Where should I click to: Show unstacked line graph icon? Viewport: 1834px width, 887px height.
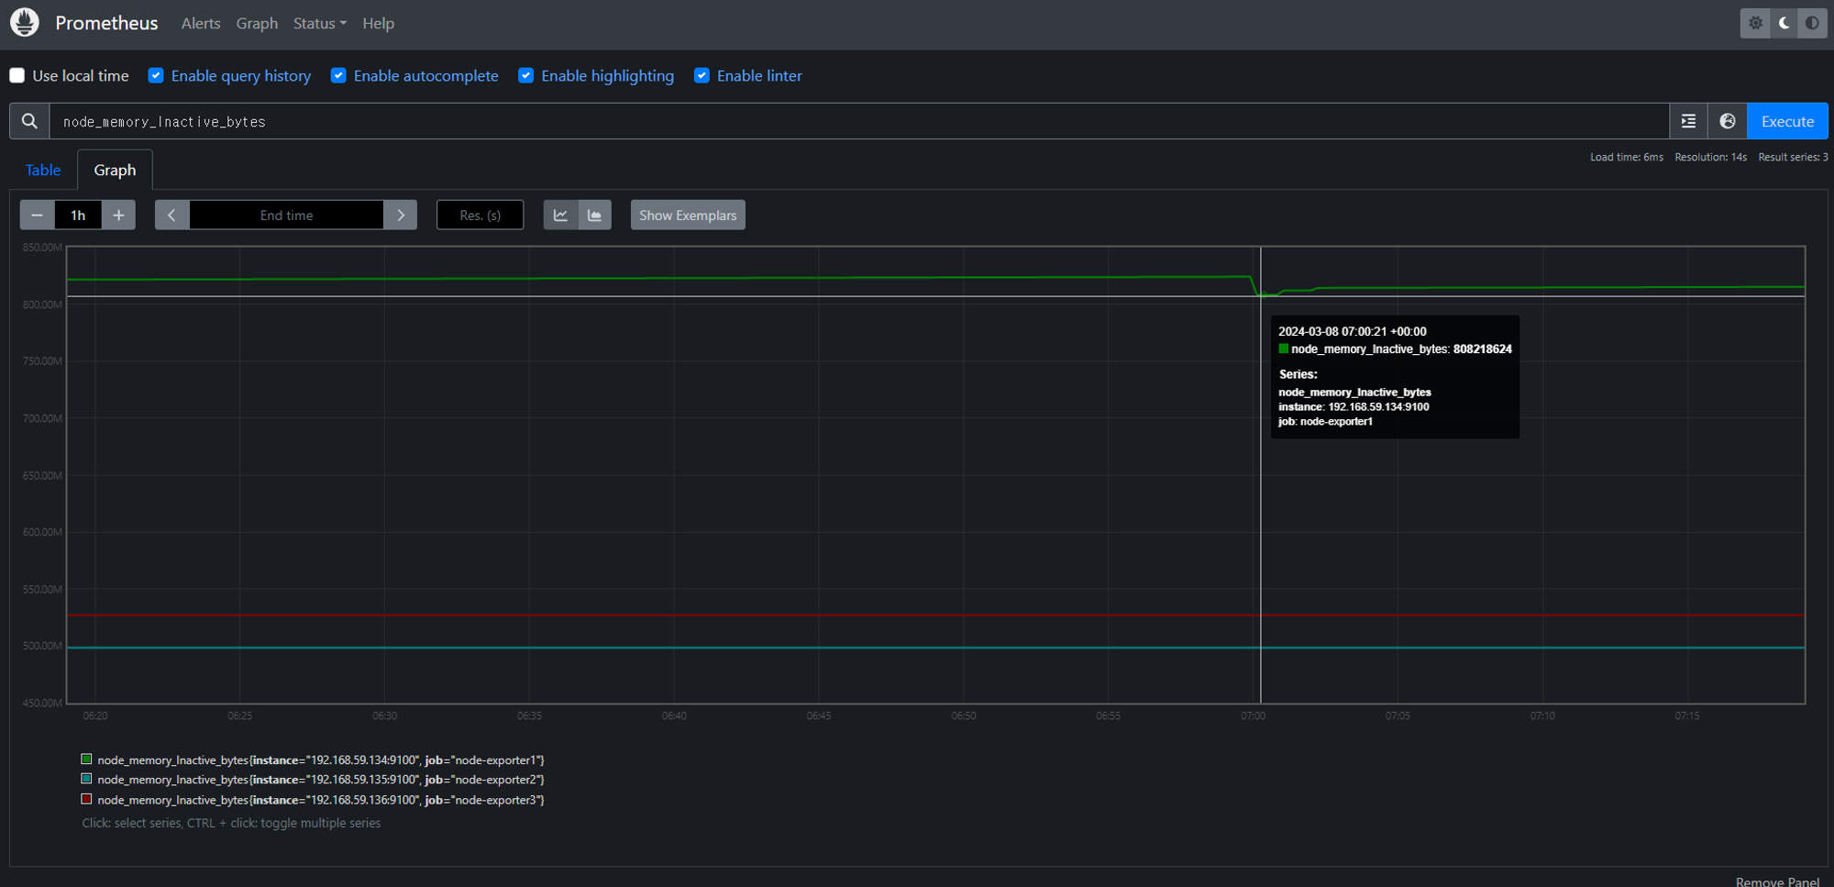(560, 215)
